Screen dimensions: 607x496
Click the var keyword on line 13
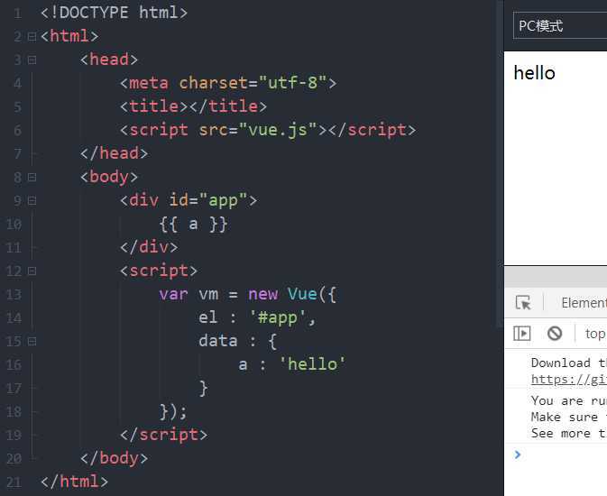pyautogui.click(x=173, y=295)
